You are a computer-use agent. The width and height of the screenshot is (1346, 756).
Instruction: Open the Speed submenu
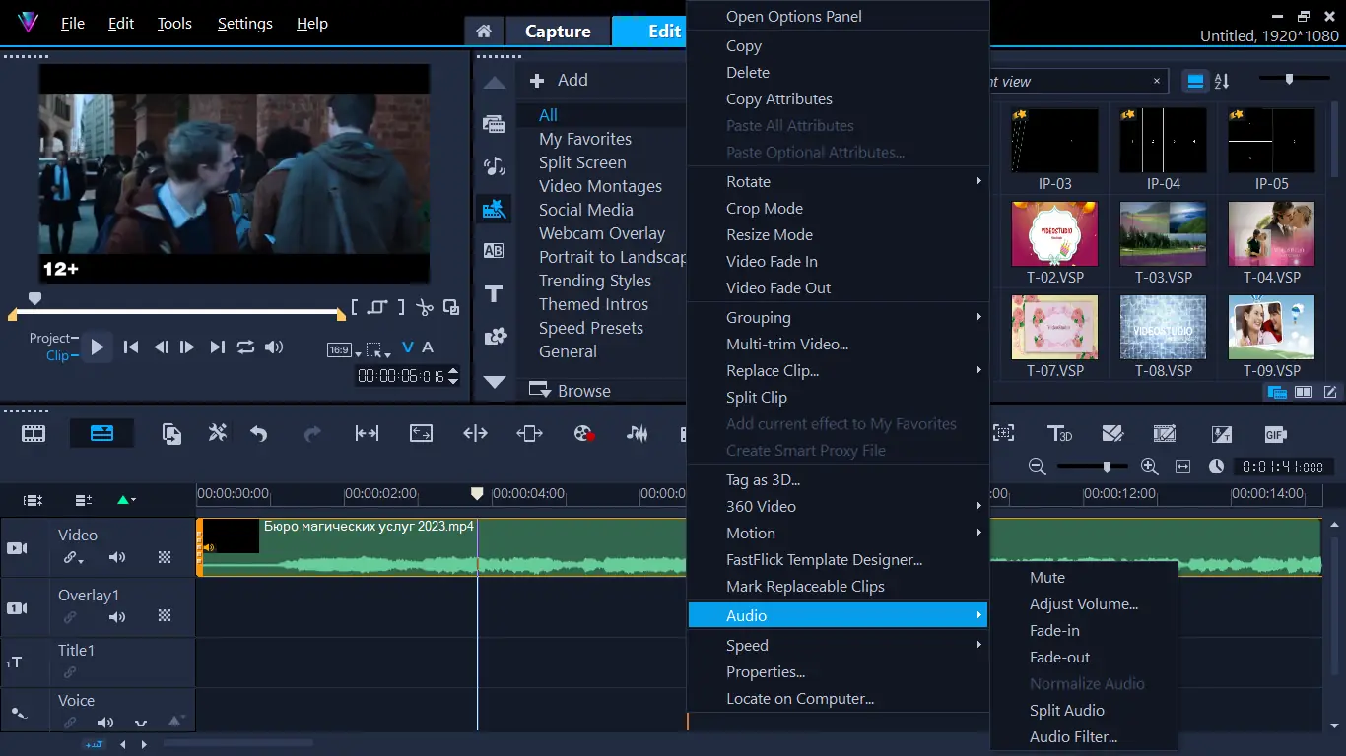click(x=838, y=645)
